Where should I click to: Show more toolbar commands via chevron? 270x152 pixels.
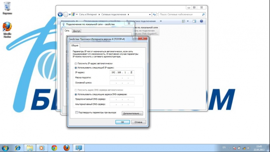tap(161, 21)
